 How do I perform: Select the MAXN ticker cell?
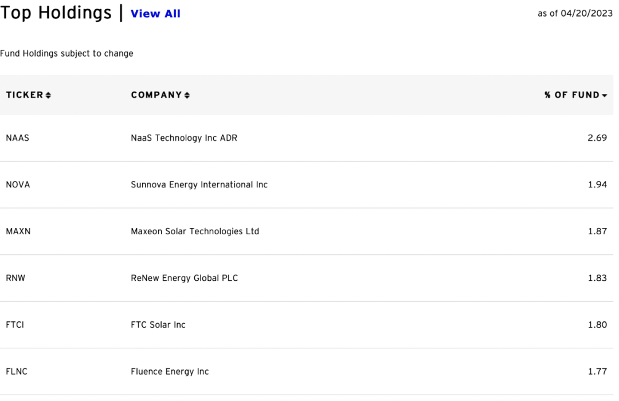pyautogui.click(x=18, y=231)
